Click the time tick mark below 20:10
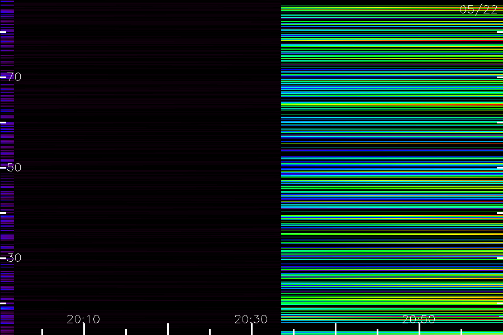 click(x=84, y=329)
